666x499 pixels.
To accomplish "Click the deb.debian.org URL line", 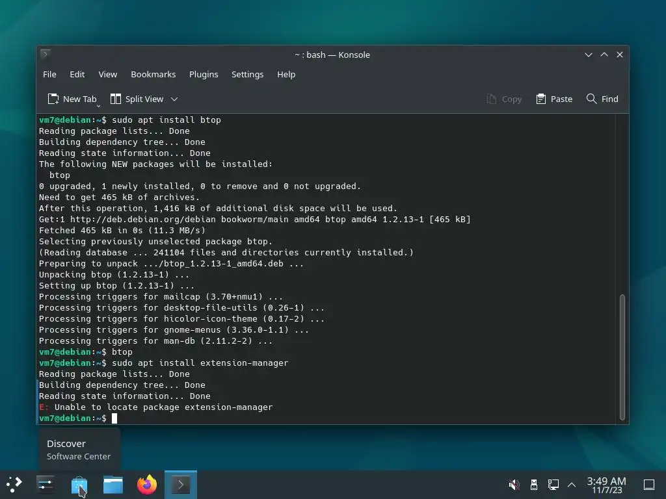I will coord(255,220).
